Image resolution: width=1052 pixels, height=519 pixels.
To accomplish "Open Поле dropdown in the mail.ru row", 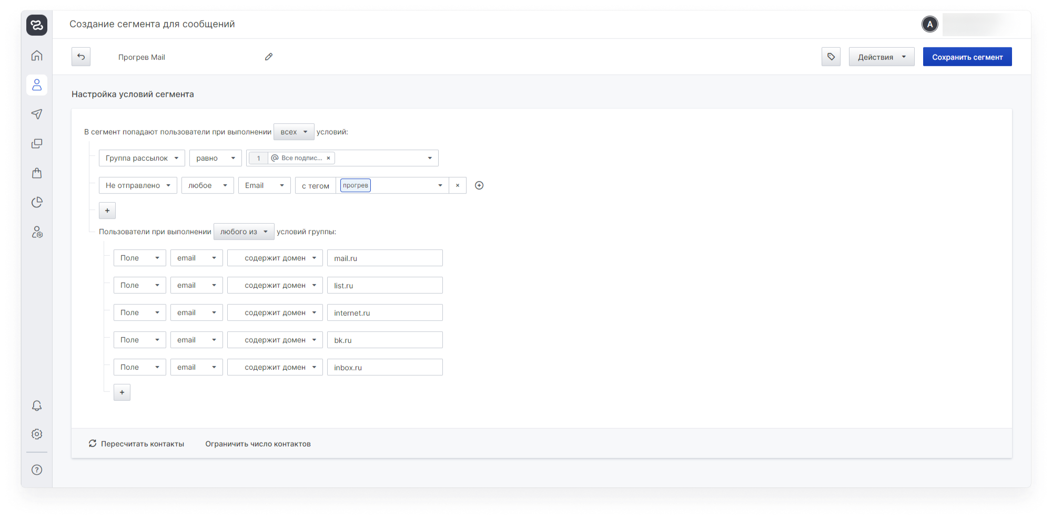I will point(140,258).
